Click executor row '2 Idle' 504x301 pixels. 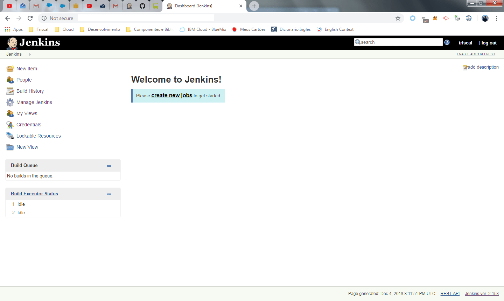pos(63,213)
